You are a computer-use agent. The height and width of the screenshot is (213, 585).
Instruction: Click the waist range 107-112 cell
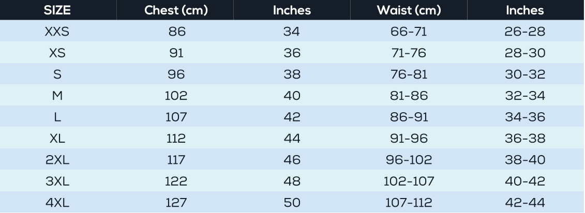pos(409,203)
